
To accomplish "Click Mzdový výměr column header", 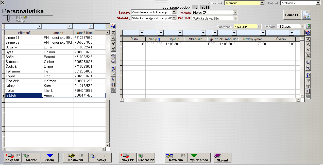I will pyautogui.click(x=252, y=39).
